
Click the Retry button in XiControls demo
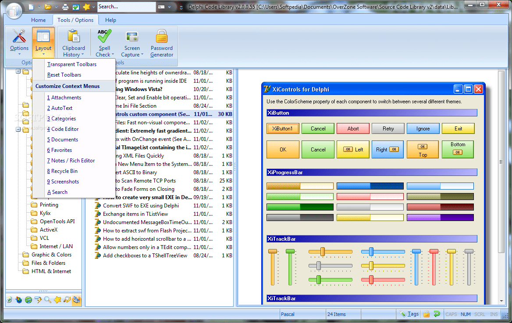pos(388,128)
